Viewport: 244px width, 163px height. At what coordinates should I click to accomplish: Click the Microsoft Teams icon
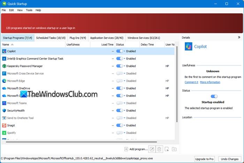click(4, 103)
